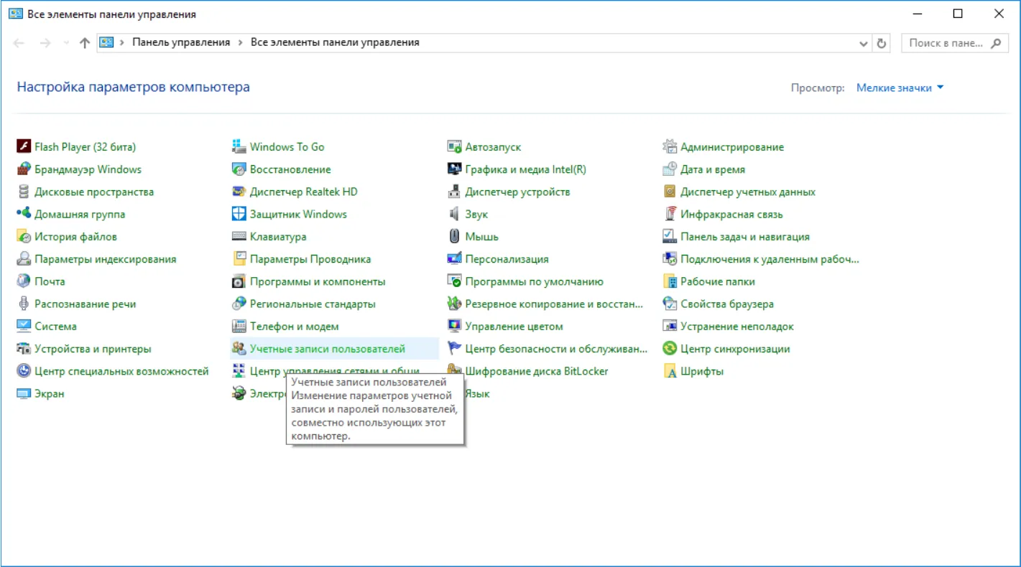Click the Распознавание речи microphone icon

pyautogui.click(x=24, y=304)
